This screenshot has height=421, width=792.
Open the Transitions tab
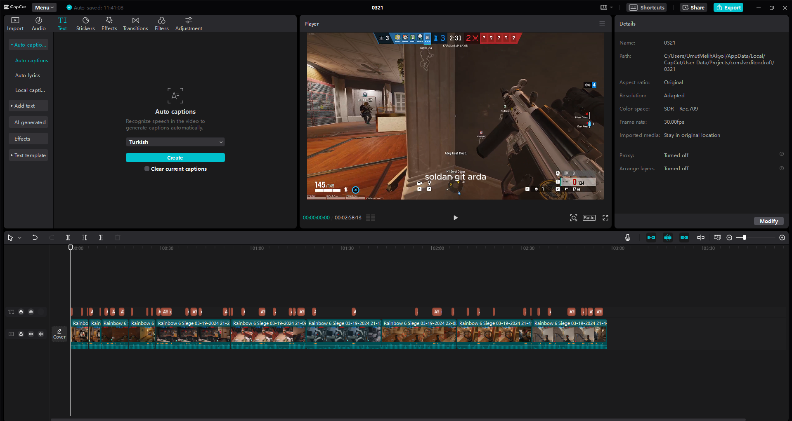click(135, 24)
